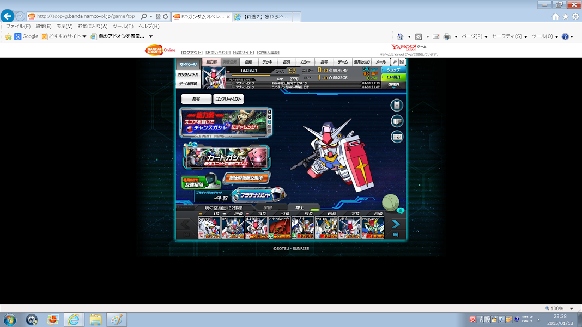Select event banner page indicator 1
Screen dimensions: 582x327
coord(270,112)
